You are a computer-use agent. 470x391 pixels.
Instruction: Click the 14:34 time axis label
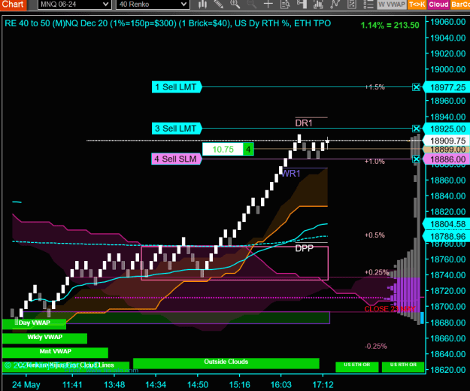pyautogui.click(x=156, y=385)
